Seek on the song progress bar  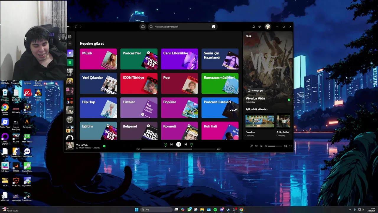(178, 149)
